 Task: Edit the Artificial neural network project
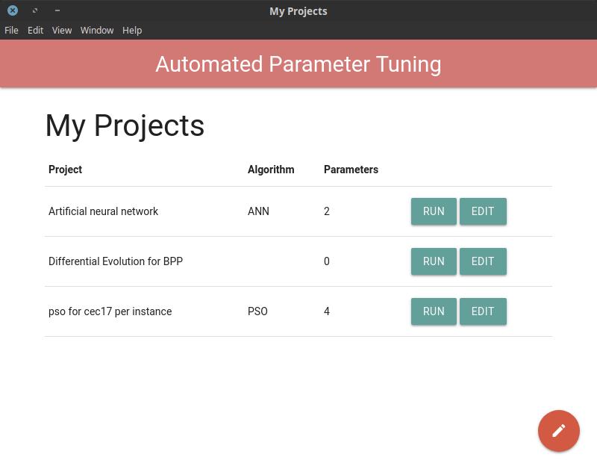tap(483, 211)
